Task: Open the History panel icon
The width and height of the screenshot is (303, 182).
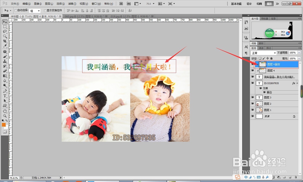Action: point(246,22)
